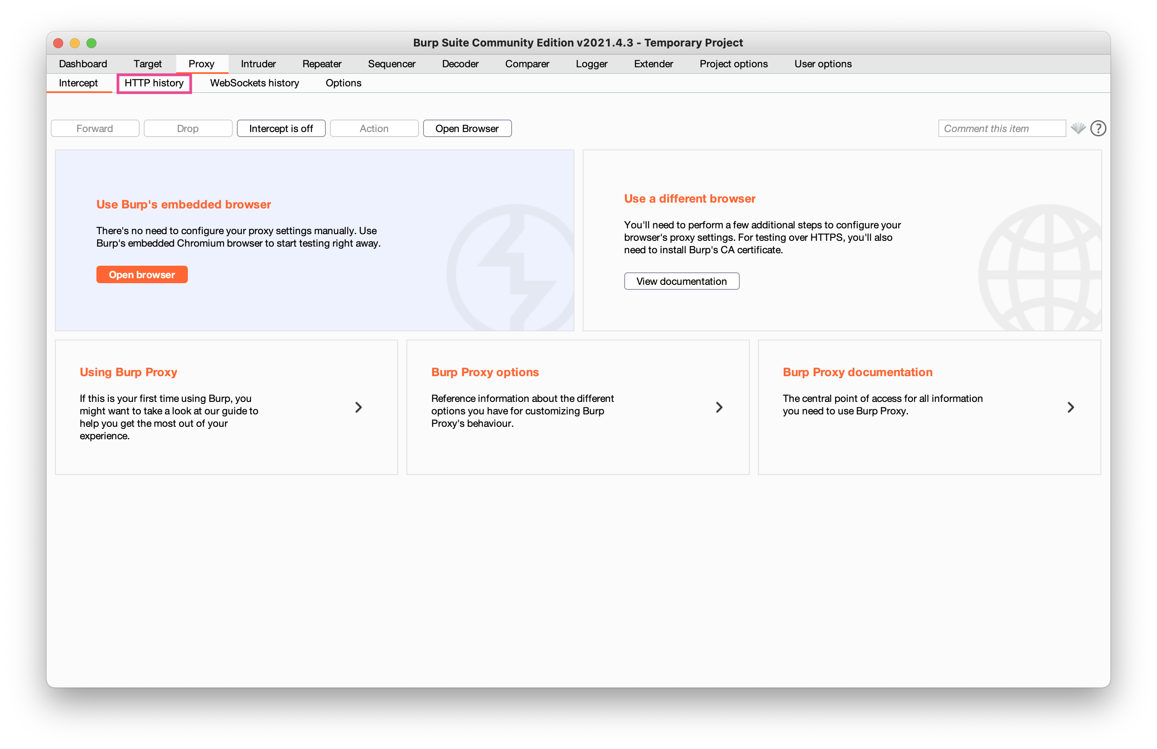Select the Proxy tab
Viewport: 1157px width, 749px height.
click(x=201, y=64)
